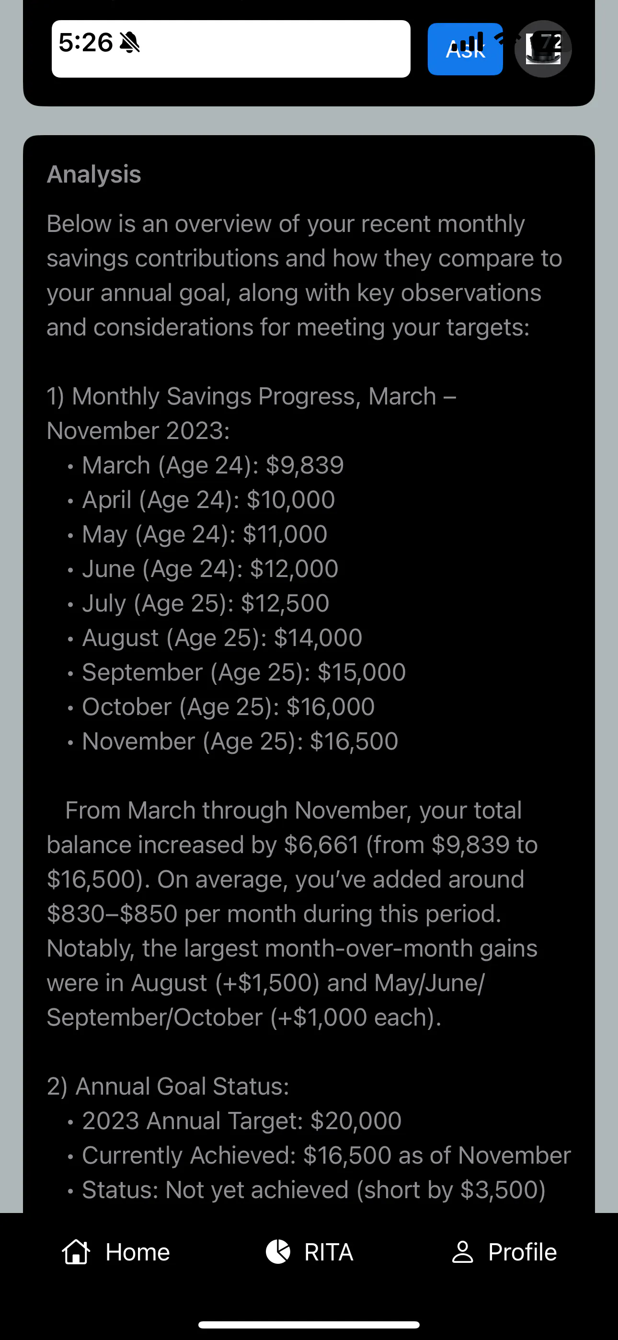Tap the March (Age 24): $9,839 entry
Image resolution: width=618 pixels, height=1340 pixels.
(213, 465)
